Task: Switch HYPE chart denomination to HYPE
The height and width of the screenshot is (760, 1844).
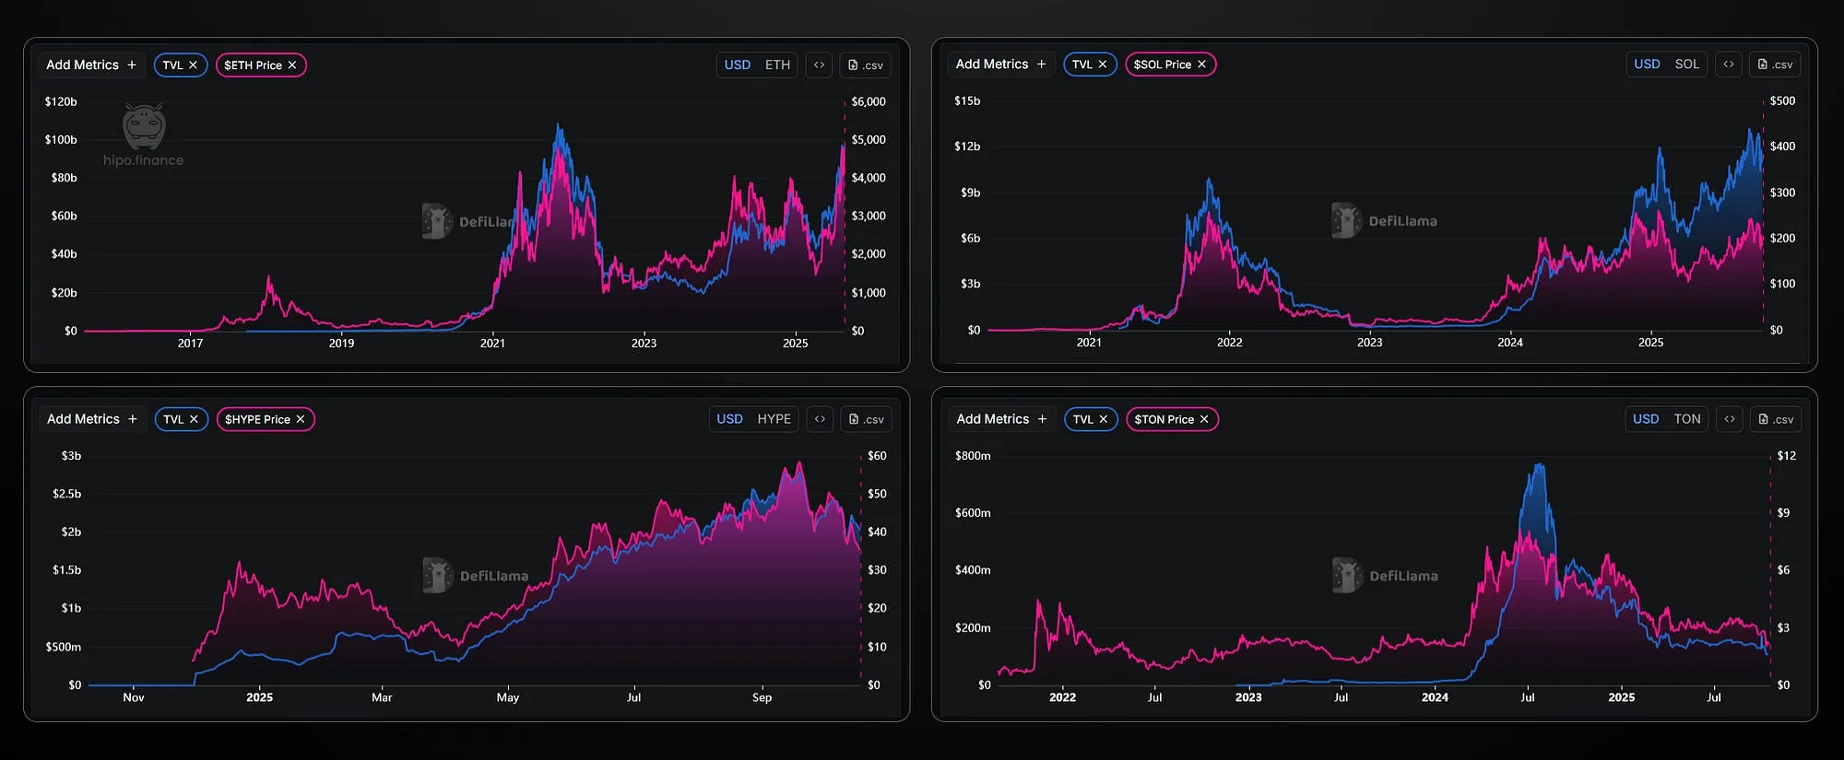Action: 774,419
